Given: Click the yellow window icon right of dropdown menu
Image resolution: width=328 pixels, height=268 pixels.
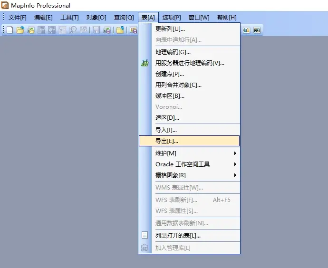Looking at the screenshot, I should click(246, 30).
